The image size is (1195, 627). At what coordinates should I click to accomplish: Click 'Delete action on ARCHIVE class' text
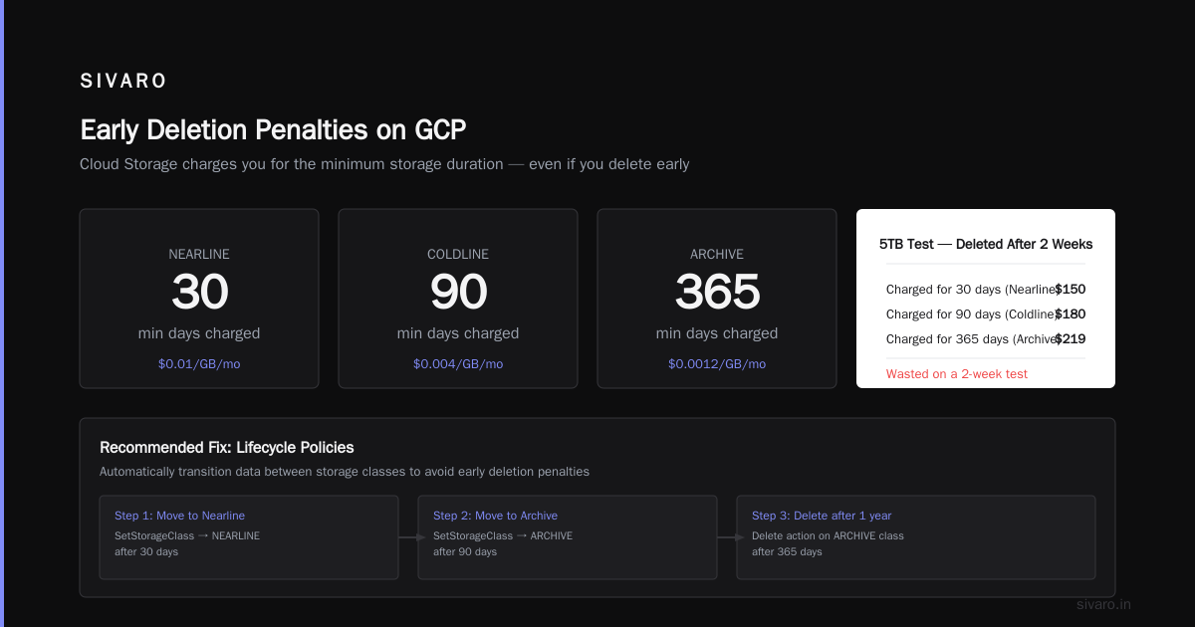828,535
